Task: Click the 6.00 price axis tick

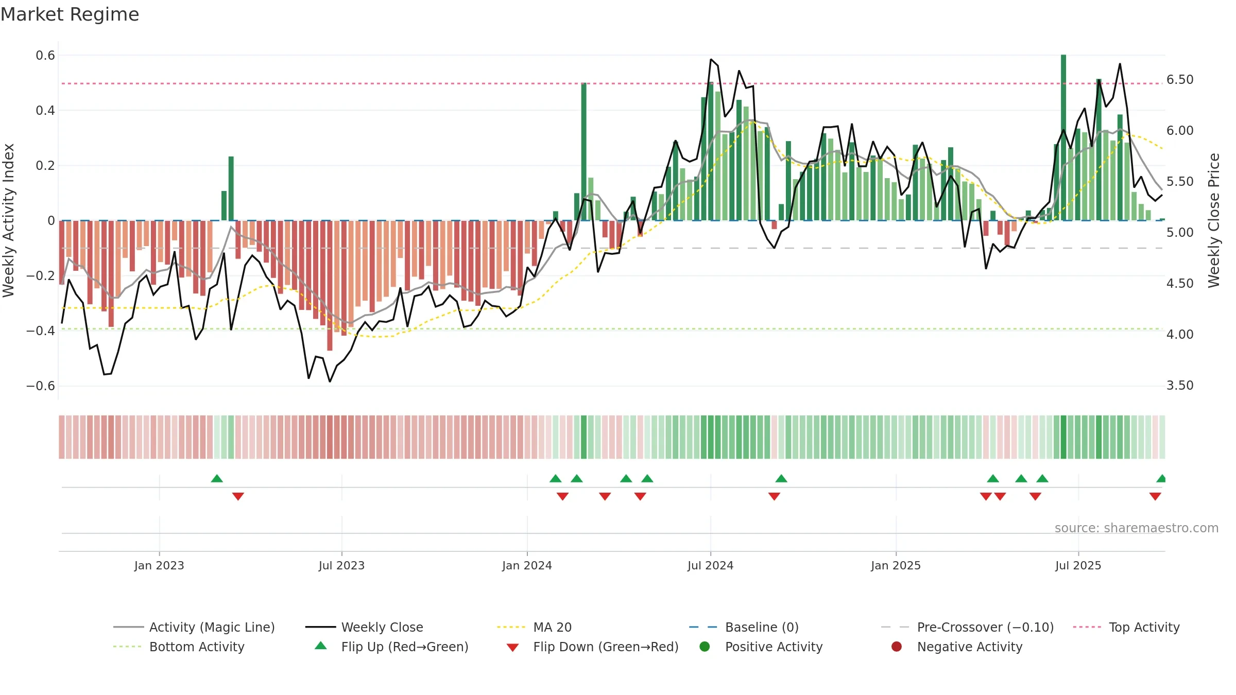Action: 1180,131
